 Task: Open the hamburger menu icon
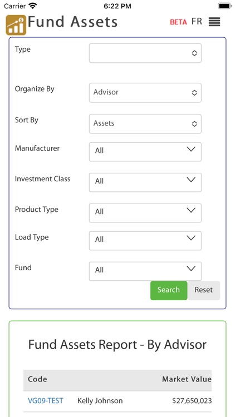tap(214, 22)
